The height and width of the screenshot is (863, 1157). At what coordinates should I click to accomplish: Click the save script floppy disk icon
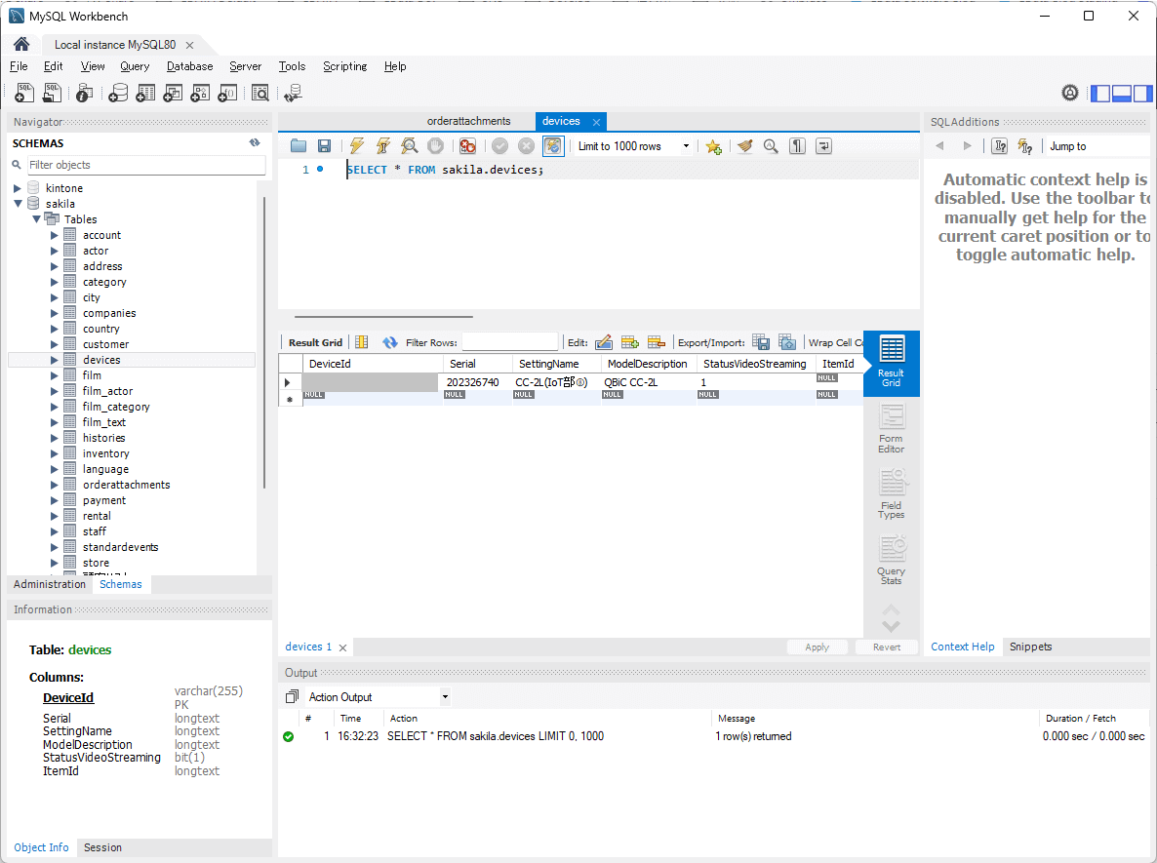324,146
